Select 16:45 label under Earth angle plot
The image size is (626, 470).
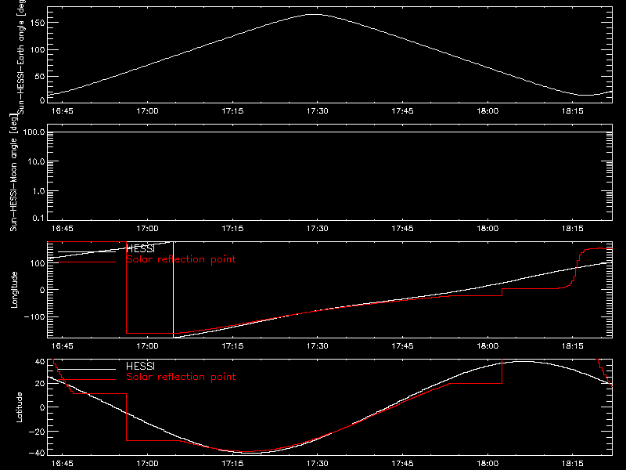coord(63,111)
